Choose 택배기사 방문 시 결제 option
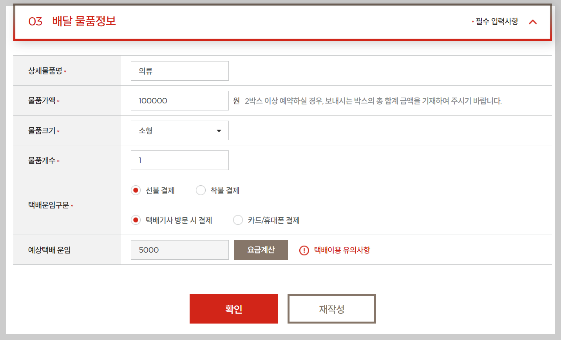561x340 pixels. click(x=136, y=220)
